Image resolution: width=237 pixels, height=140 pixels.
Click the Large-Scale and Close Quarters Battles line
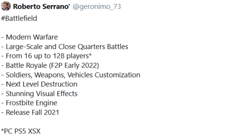click(65, 47)
